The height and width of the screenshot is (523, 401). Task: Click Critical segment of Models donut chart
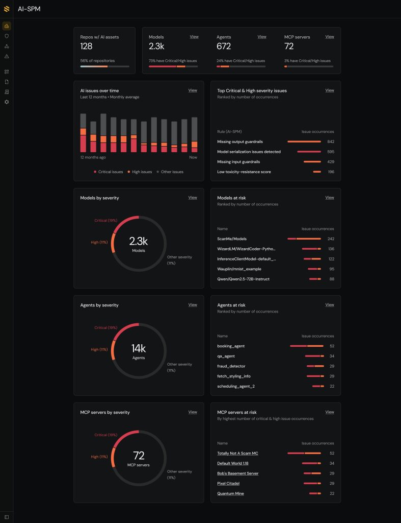(x=126, y=220)
